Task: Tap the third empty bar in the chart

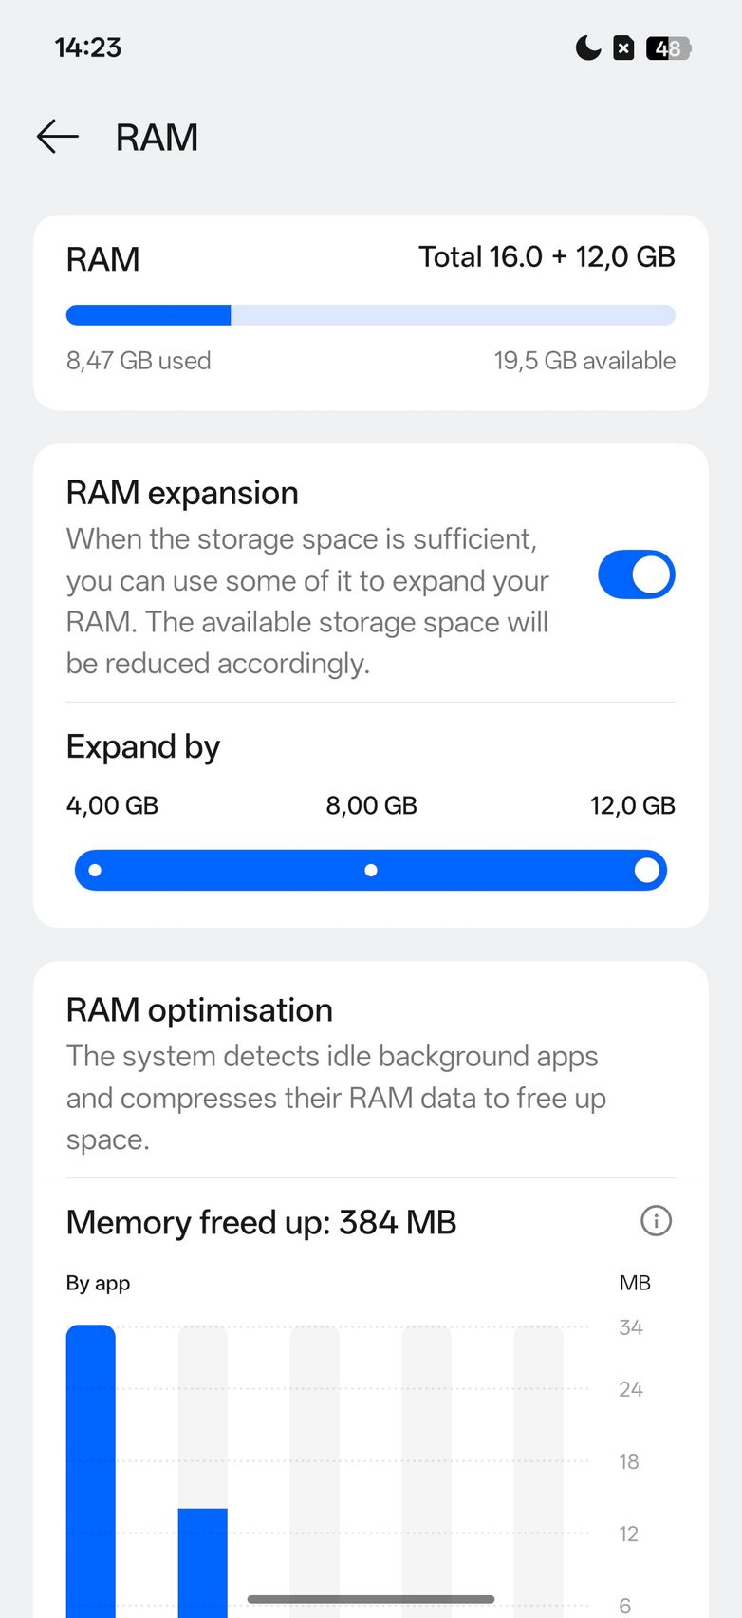Action: coord(315,1472)
